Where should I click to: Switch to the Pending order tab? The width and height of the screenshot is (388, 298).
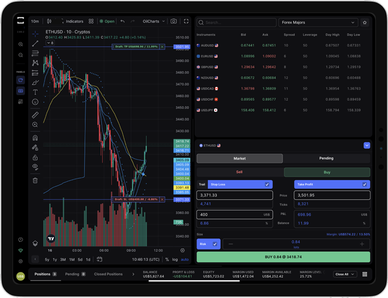326,158
